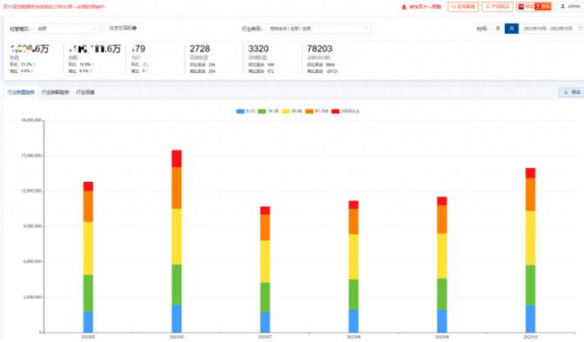Open the 经营模式 dropdown

tap(66, 29)
